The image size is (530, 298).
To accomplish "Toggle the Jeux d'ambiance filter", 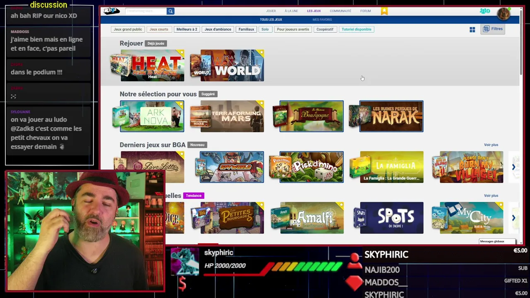I will (x=218, y=29).
